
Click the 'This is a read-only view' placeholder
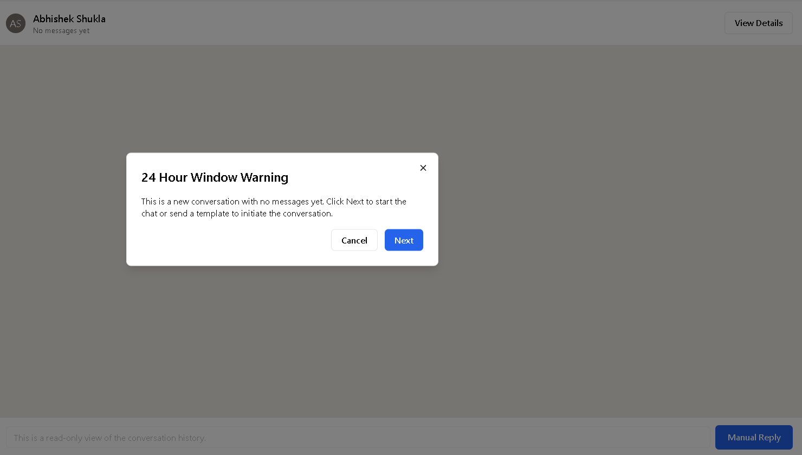[x=110, y=438]
